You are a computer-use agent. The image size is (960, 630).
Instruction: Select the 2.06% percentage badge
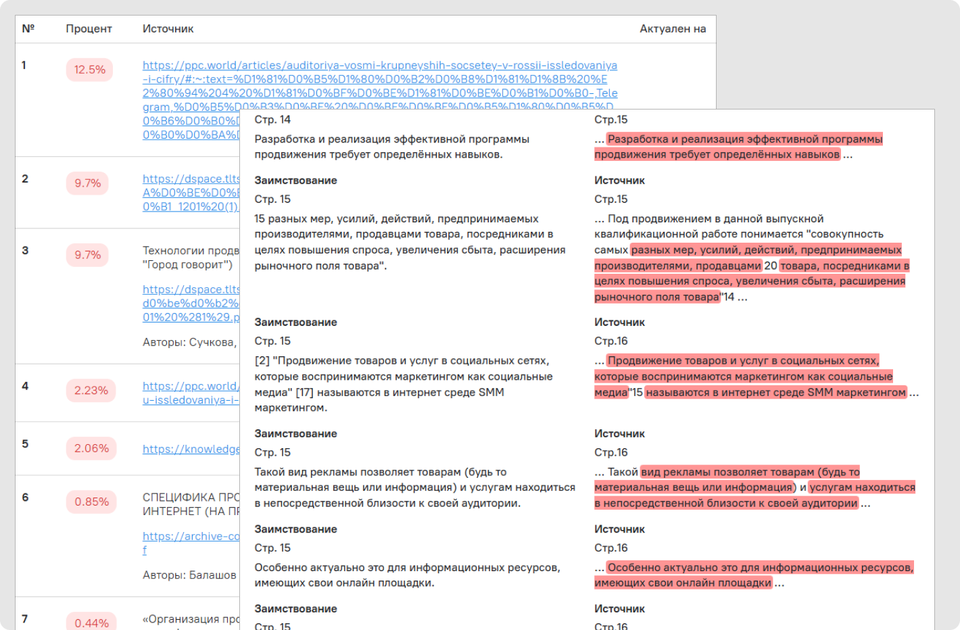91,448
